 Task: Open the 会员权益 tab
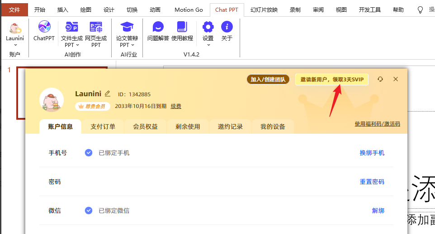(x=145, y=126)
